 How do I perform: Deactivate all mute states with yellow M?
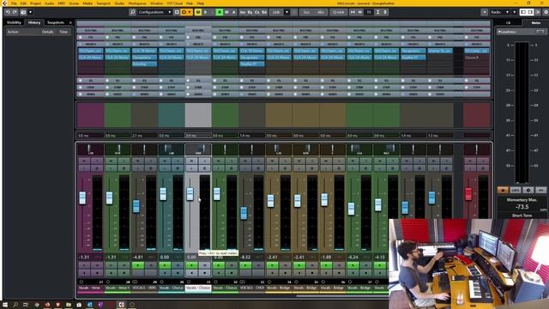tap(198, 12)
